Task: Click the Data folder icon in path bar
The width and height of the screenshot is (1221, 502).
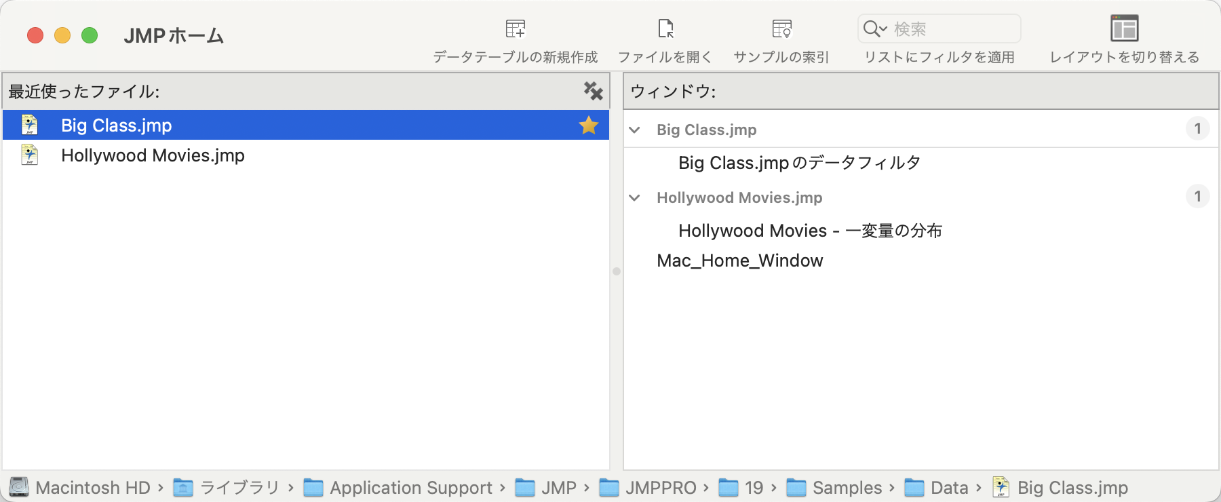Action: pyautogui.click(x=914, y=488)
